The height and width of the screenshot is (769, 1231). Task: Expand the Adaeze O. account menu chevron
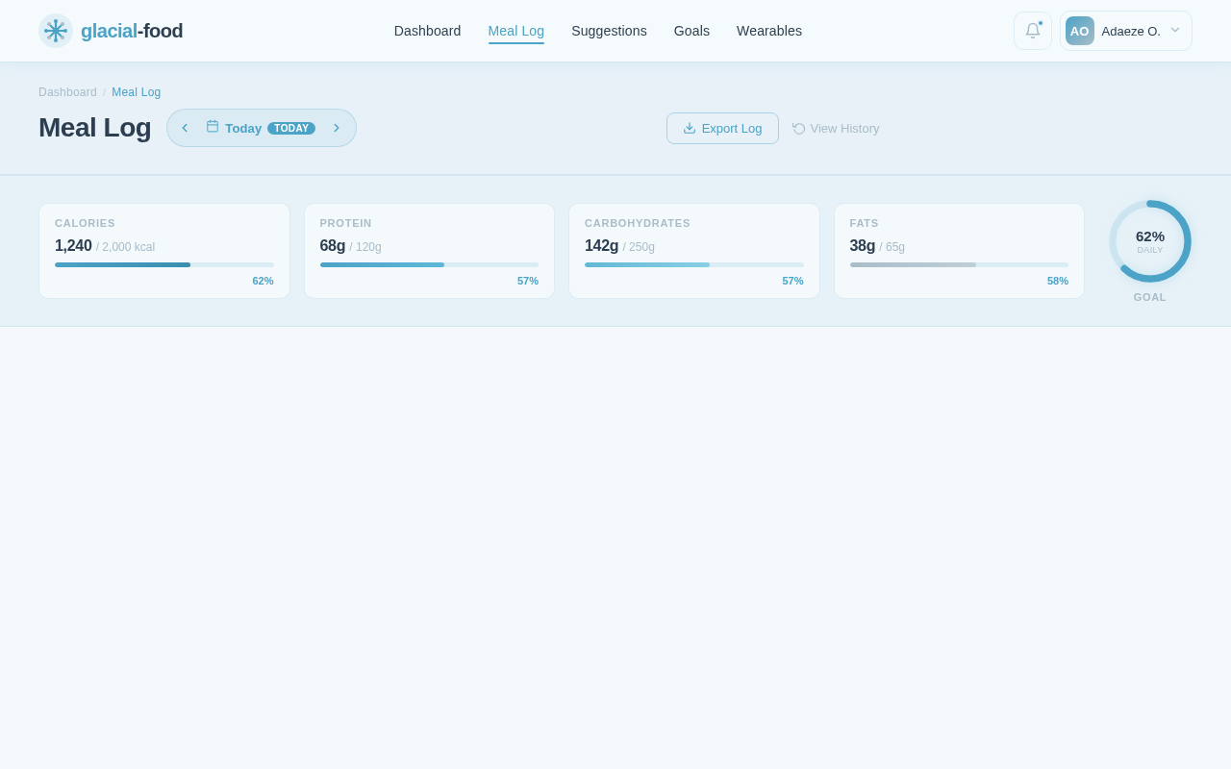pyautogui.click(x=1174, y=30)
